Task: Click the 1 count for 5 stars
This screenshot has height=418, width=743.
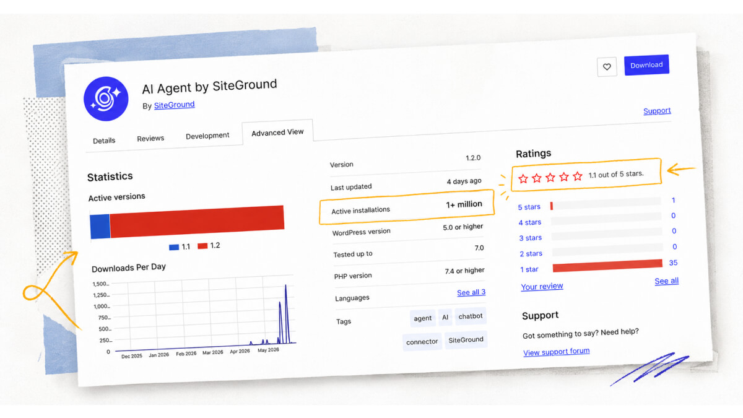Action: (673, 200)
